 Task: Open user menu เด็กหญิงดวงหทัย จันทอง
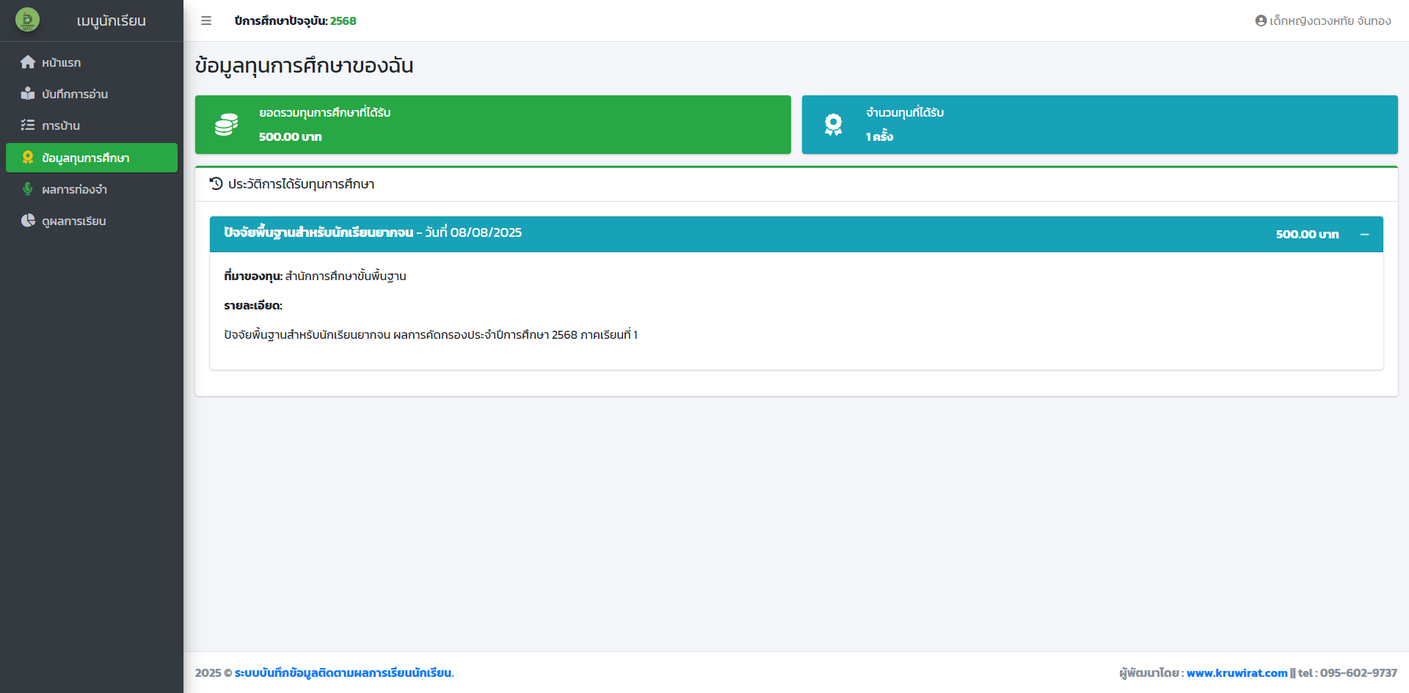click(x=1330, y=21)
